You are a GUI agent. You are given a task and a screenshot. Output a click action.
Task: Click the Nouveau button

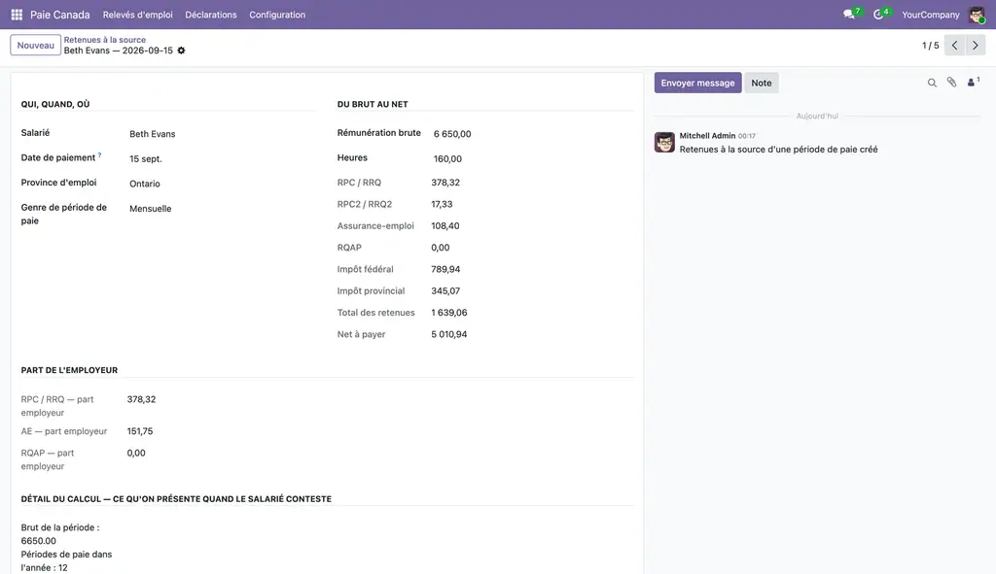tap(36, 45)
